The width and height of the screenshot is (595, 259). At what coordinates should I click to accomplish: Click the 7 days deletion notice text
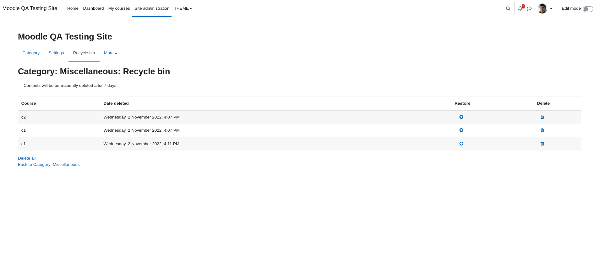(x=70, y=86)
